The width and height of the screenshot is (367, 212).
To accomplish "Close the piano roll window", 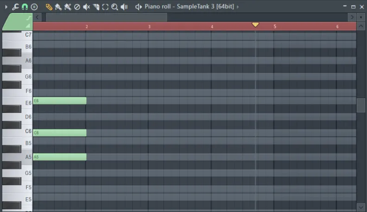I will (x=362, y=7).
